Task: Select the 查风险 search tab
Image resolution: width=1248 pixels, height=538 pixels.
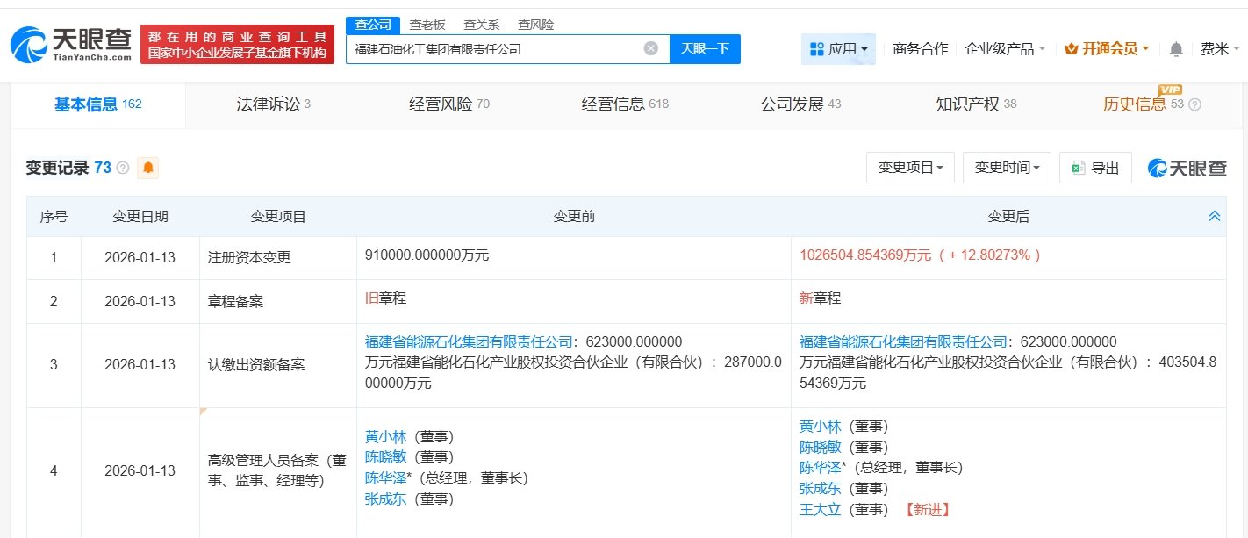Action: click(535, 25)
